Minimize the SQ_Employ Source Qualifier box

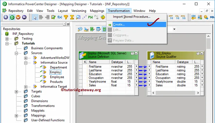202,53
